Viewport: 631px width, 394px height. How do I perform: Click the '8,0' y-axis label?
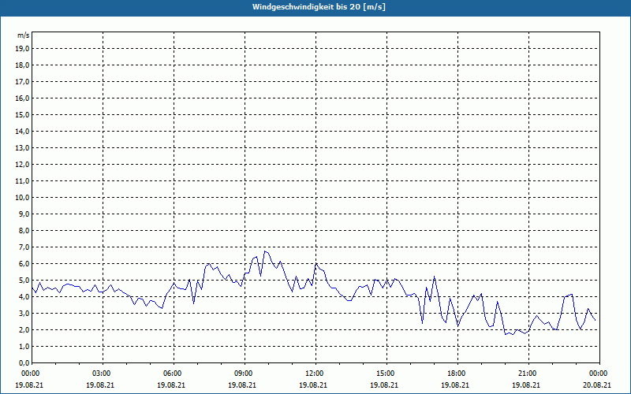click(x=24, y=230)
